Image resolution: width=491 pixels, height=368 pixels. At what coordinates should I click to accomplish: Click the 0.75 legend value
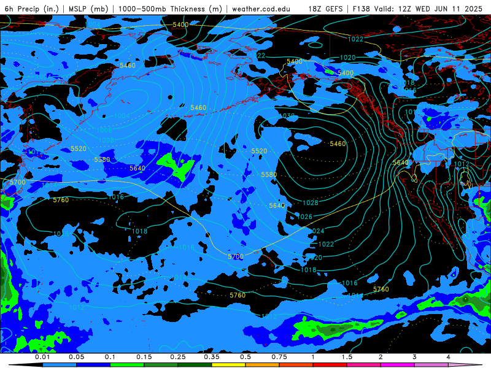[x=279, y=357]
